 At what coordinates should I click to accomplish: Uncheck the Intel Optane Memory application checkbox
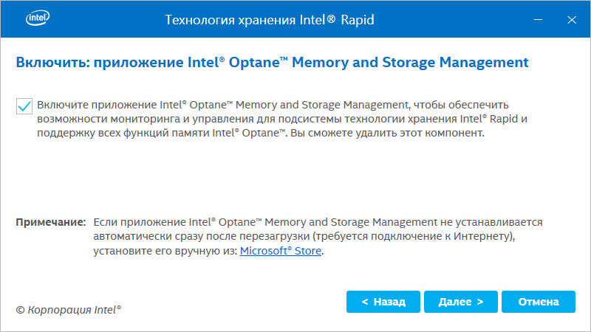(x=24, y=106)
